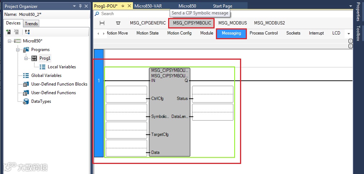
Task: Switch to the Trends tab
Action: (x=31, y=23)
